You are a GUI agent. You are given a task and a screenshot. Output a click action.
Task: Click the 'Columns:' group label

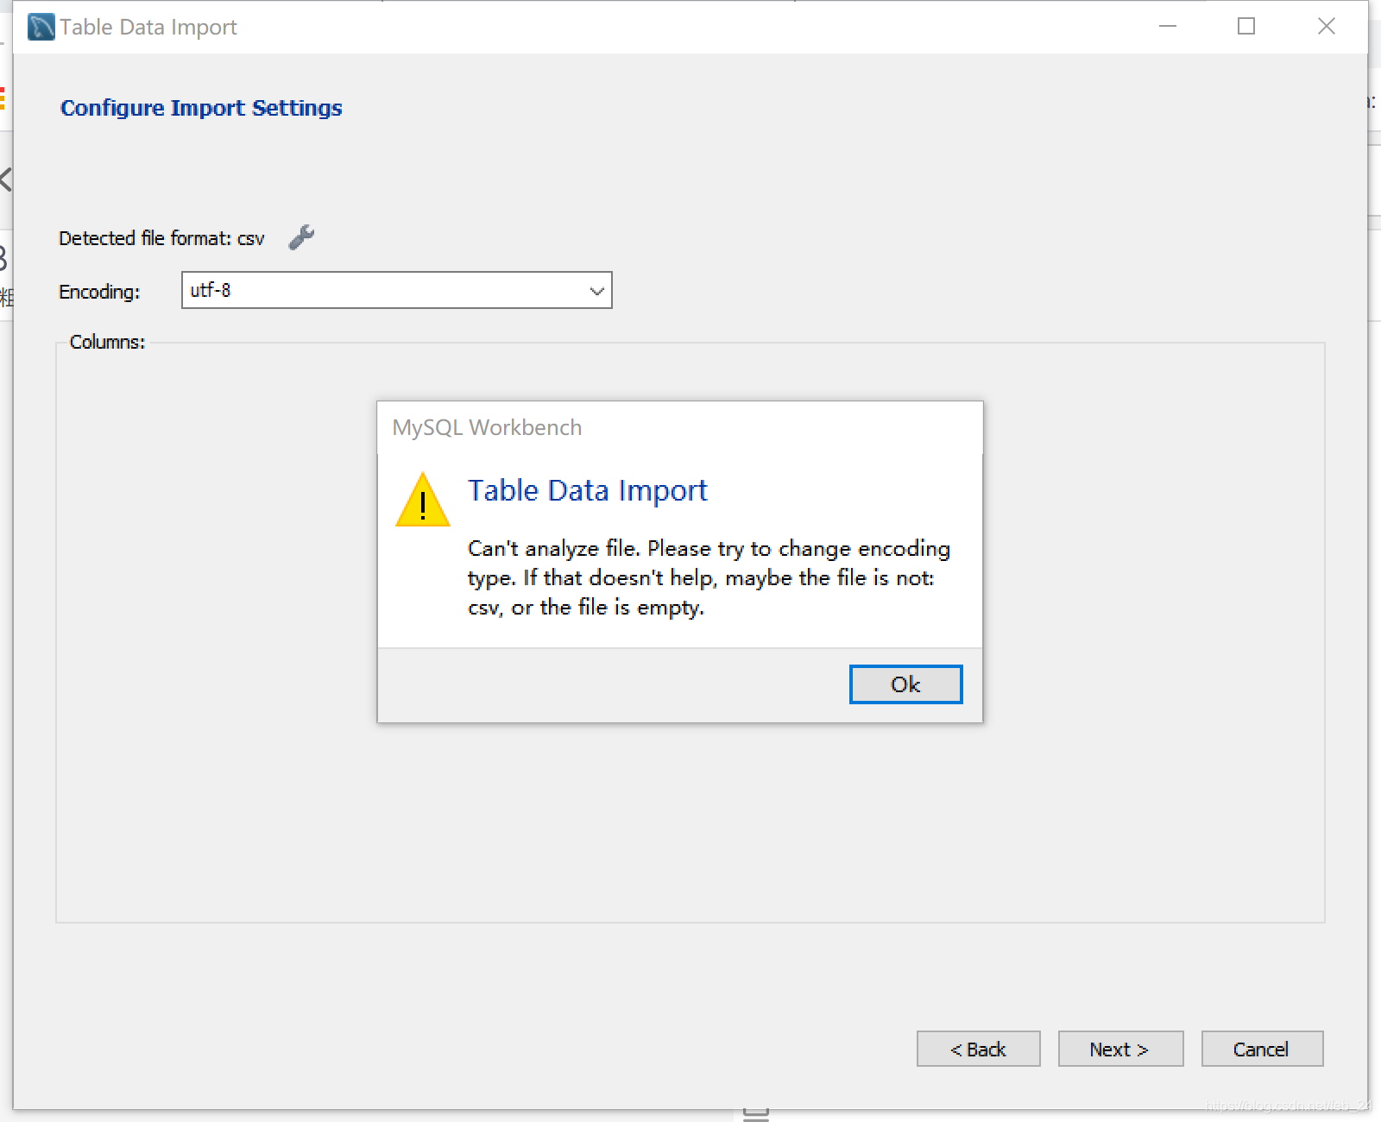(107, 342)
